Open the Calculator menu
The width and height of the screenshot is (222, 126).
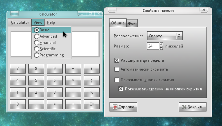(x=20, y=22)
